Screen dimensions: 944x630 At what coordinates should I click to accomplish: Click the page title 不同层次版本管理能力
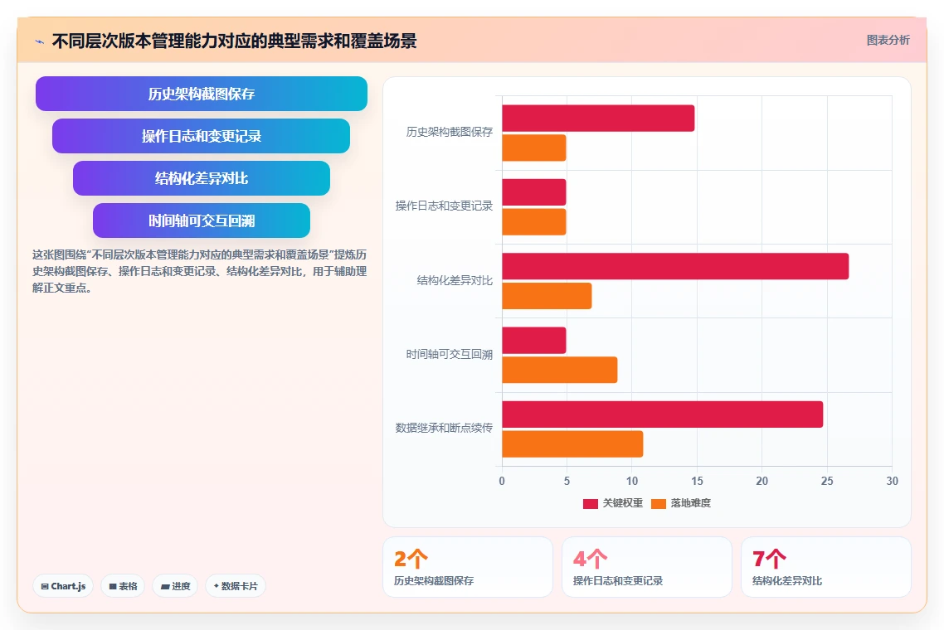pos(234,41)
